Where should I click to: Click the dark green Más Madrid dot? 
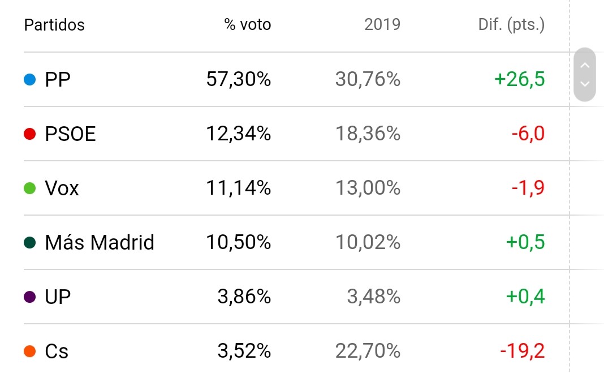[30, 243]
